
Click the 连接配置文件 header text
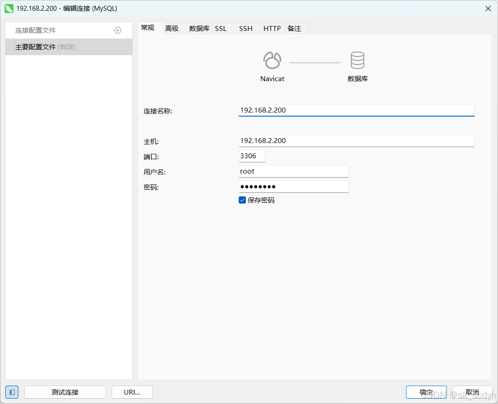click(35, 30)
